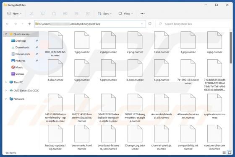Viewport: 235px width, 157px height.
Task: Open the New dropdown button
Action: [14, 13]
